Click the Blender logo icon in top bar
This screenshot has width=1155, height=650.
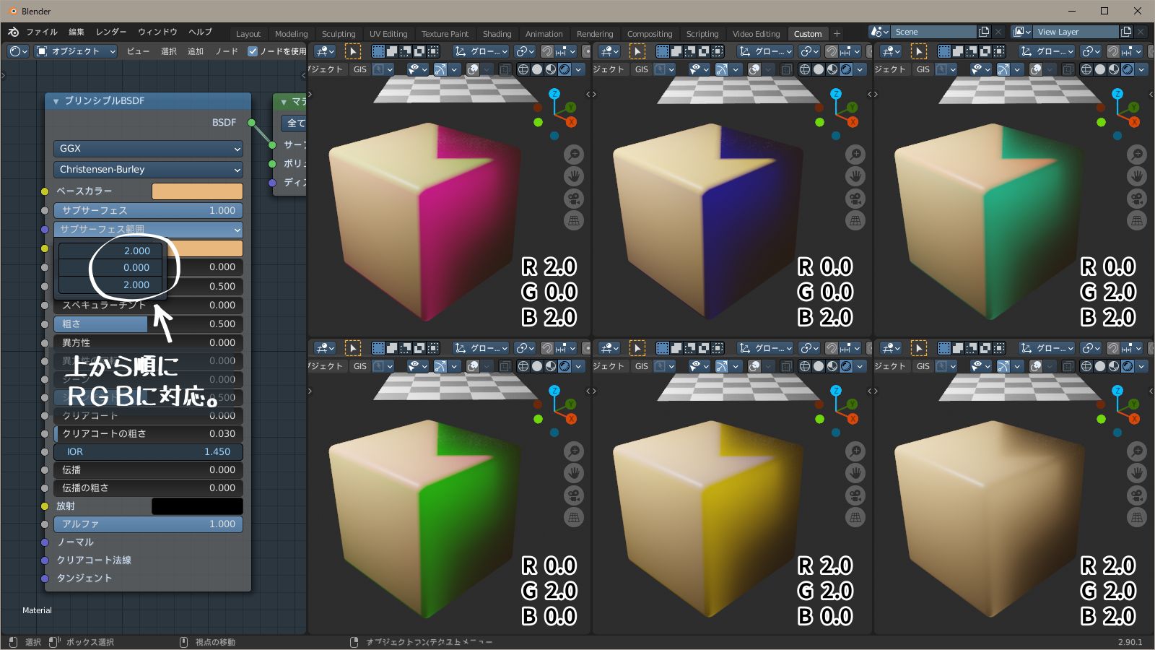(13, 32)
